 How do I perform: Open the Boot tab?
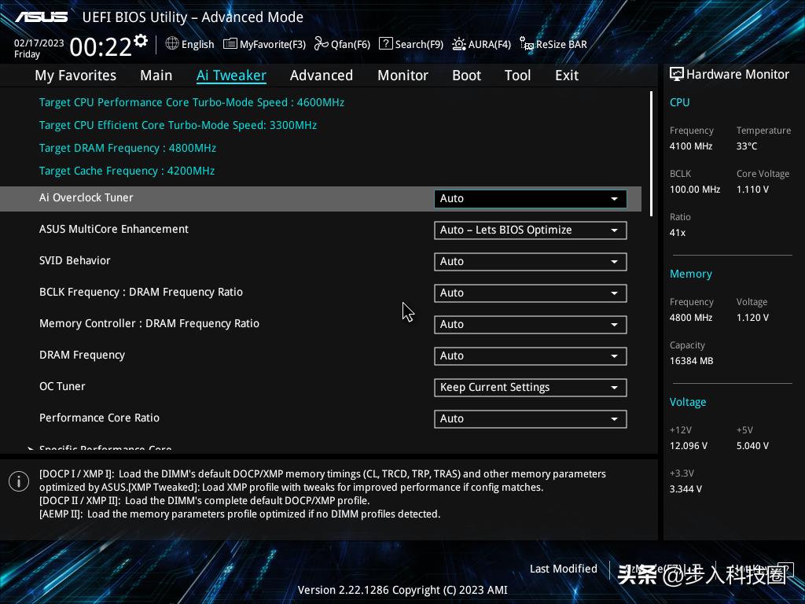click(x=467, y=75)
